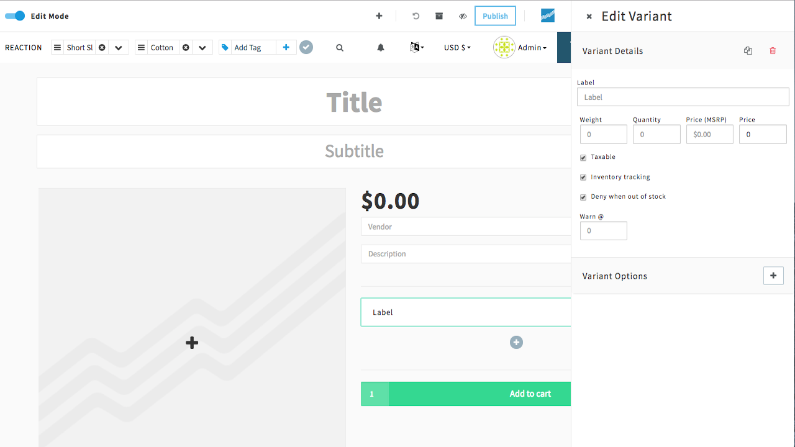Click the Publish button
Image resolution: width=795 pixels, height=447 pixels.
[495, 16]
